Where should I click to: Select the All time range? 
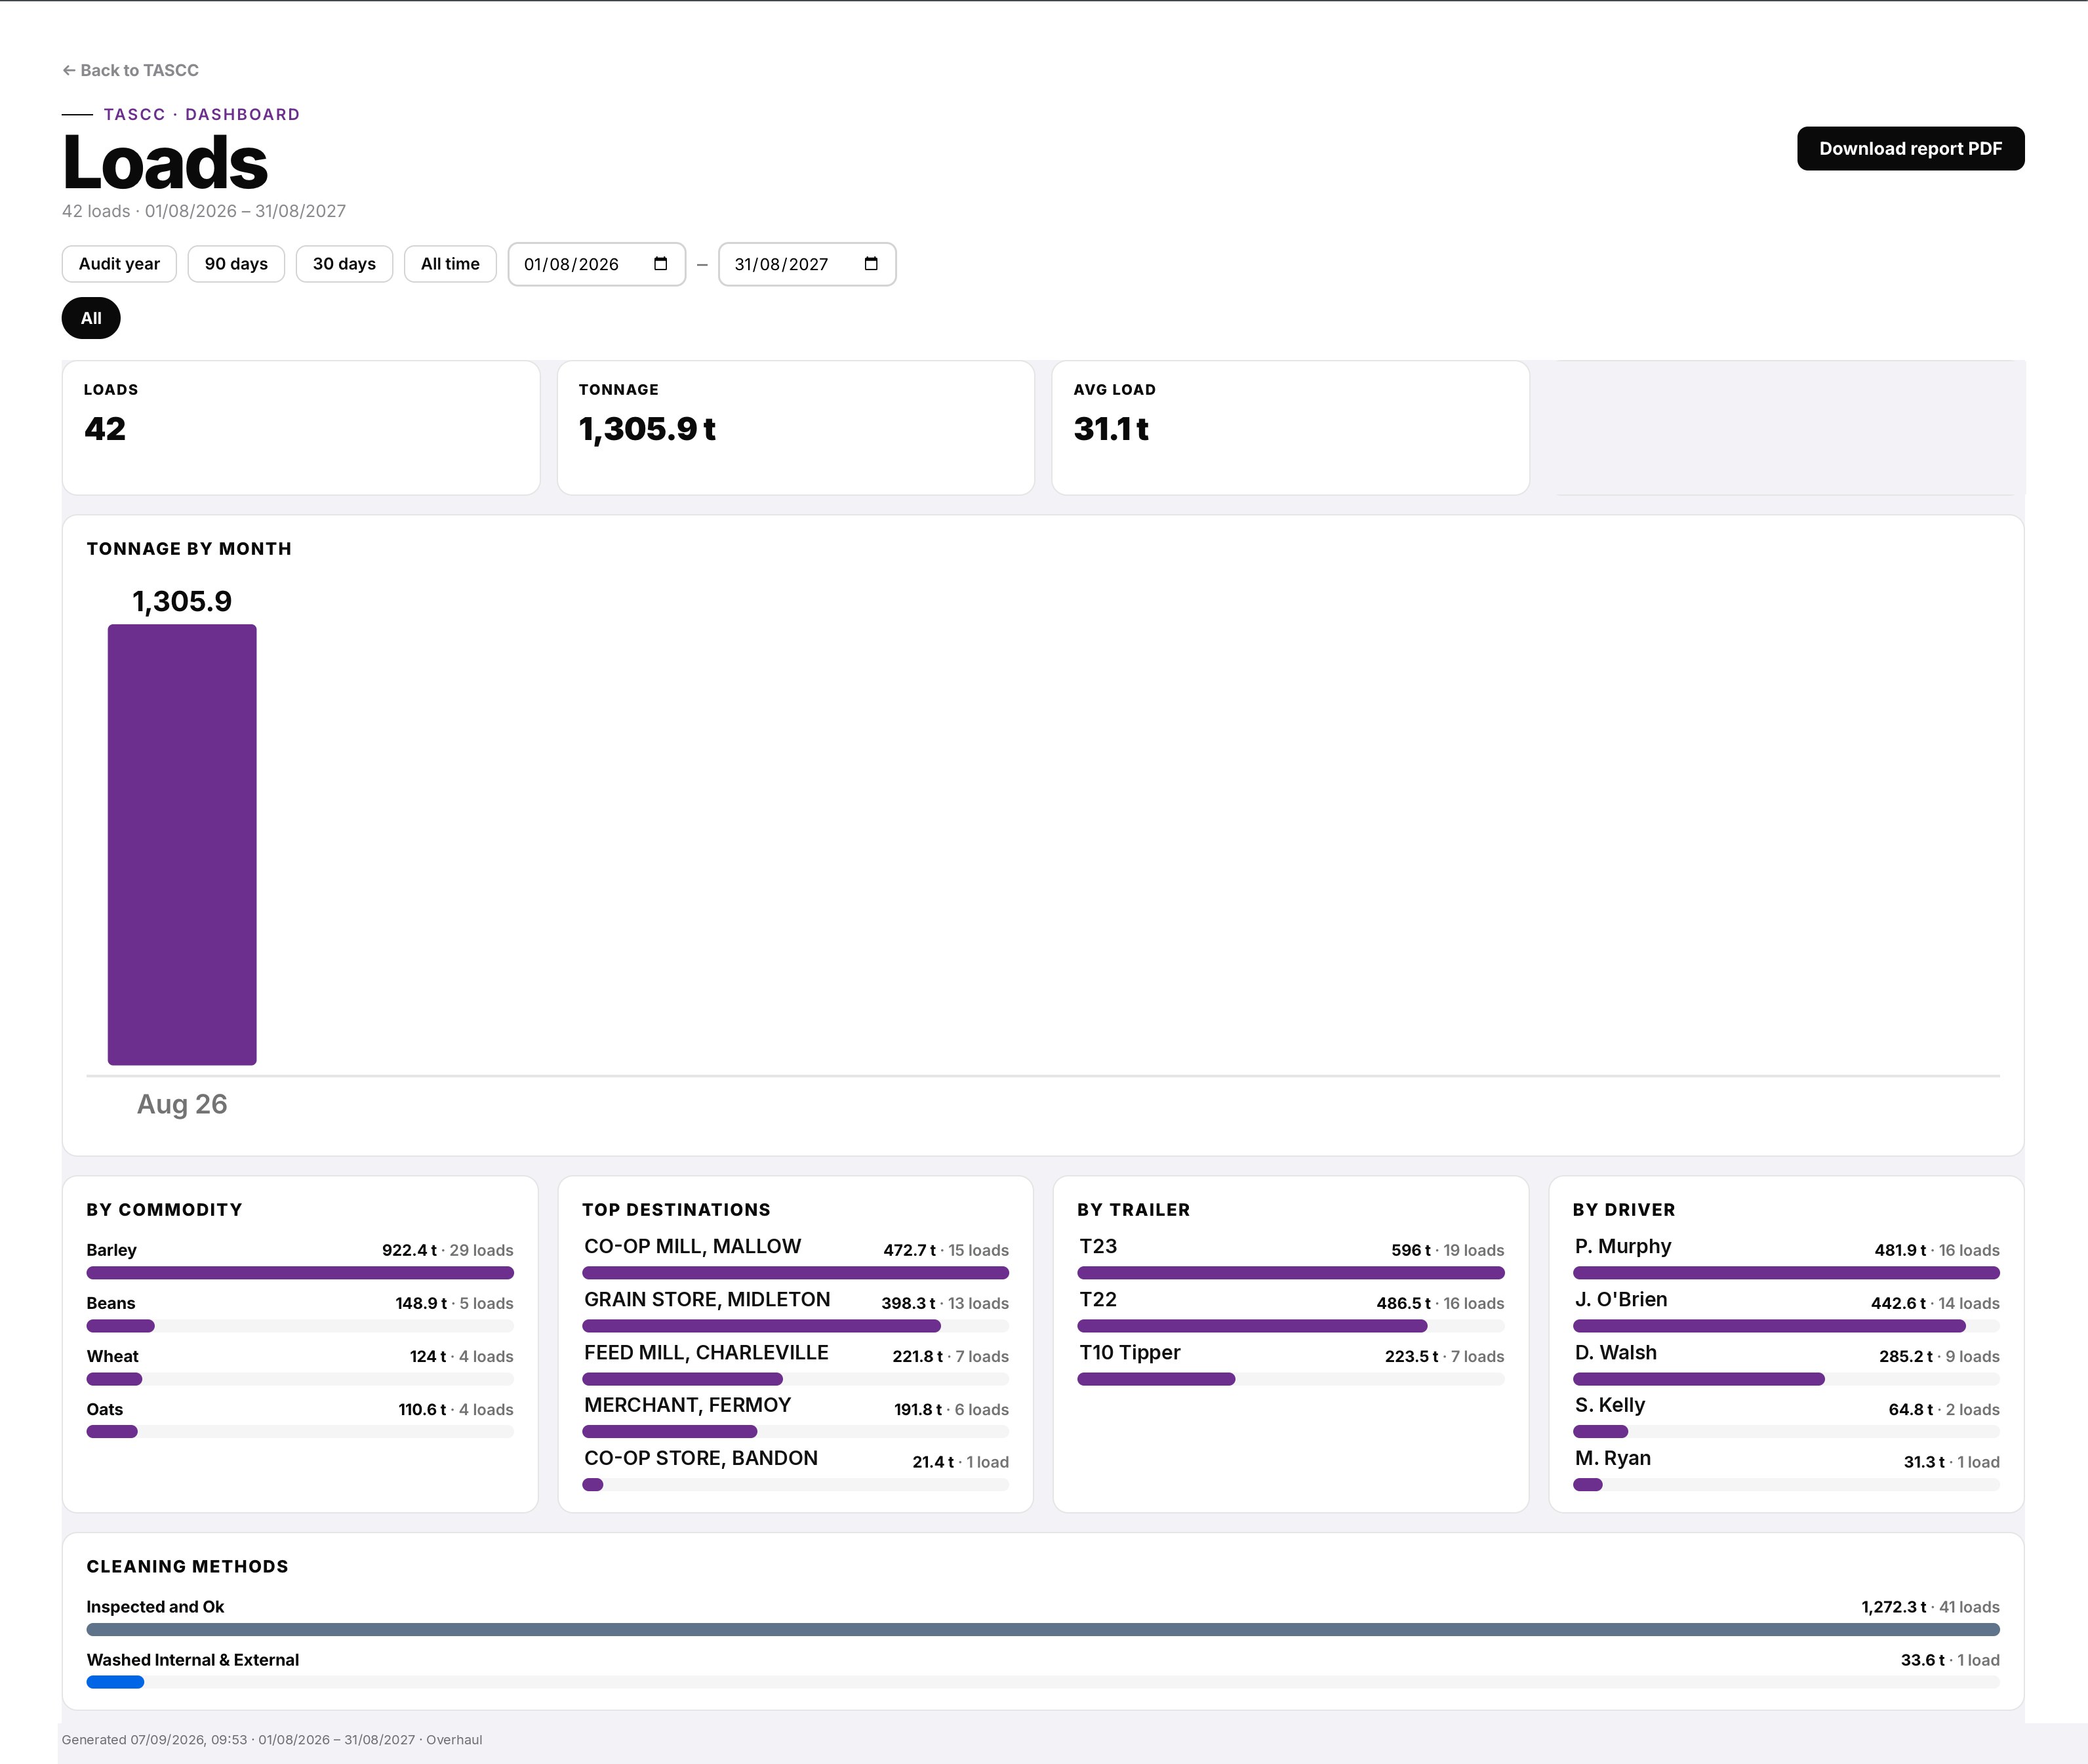(x=450, y=264)
